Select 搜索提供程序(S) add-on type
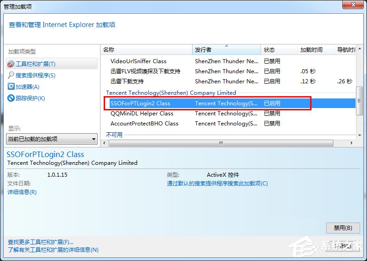The width and height of the screenshot is (367, 261). click(x=35, y=76)
